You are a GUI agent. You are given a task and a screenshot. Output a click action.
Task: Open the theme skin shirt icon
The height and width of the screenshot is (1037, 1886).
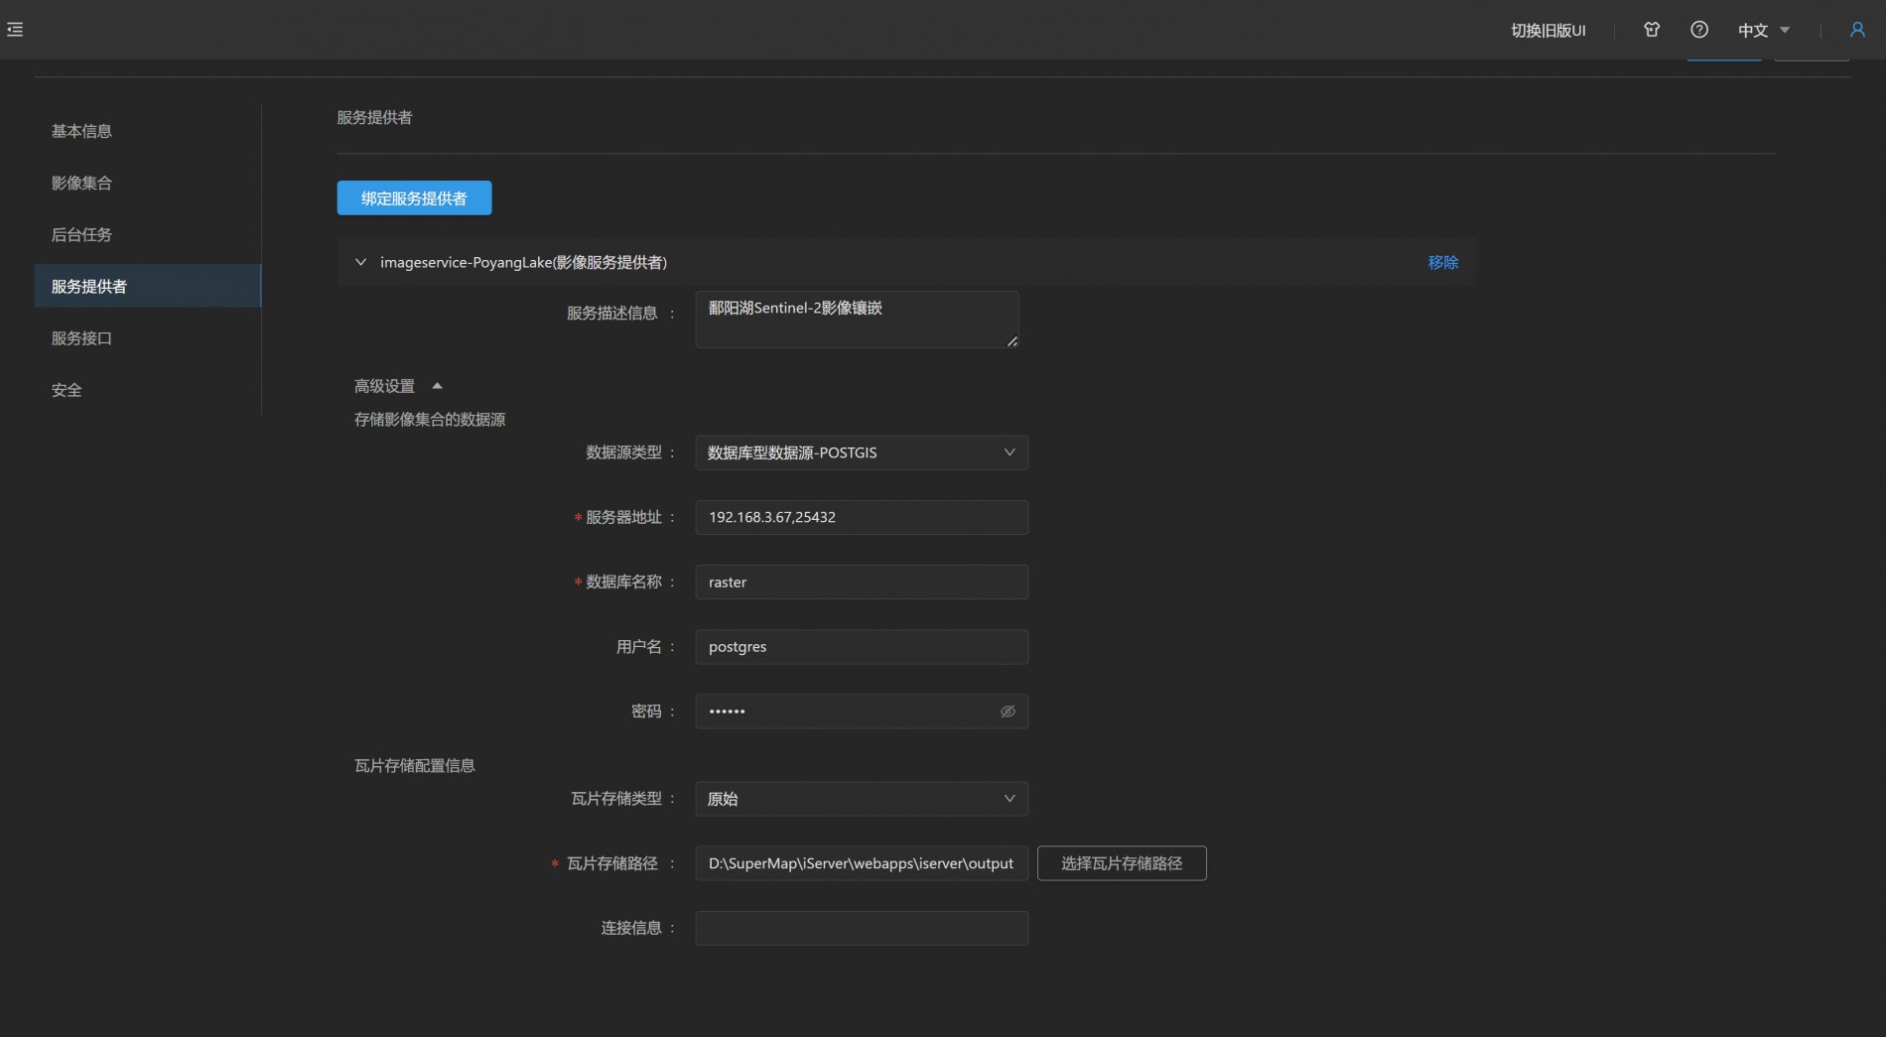(1652, 30)
